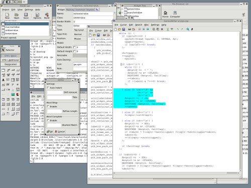Click the magnifier find icon in GeniusWriter toolbar

pyautogui.click(x=188, y=29)
